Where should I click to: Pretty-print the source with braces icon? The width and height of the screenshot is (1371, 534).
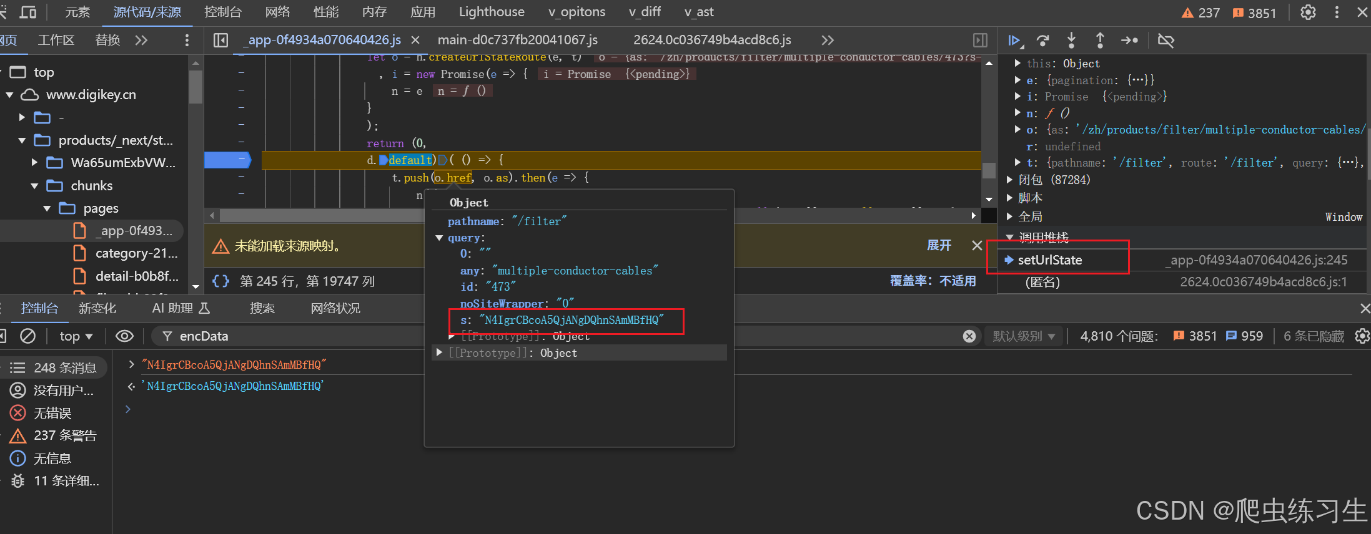click(220, 281)
